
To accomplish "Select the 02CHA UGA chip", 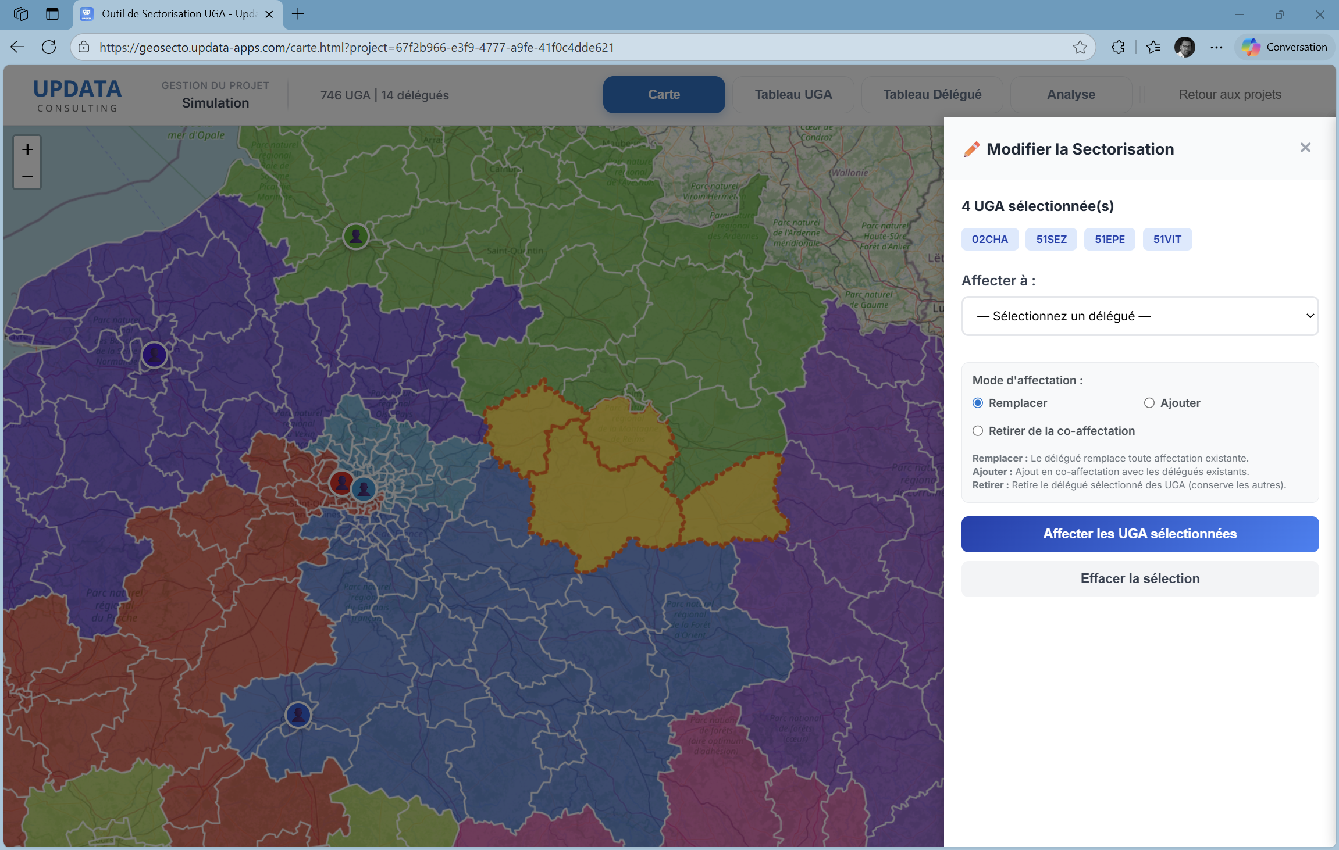I will point(989,239).
